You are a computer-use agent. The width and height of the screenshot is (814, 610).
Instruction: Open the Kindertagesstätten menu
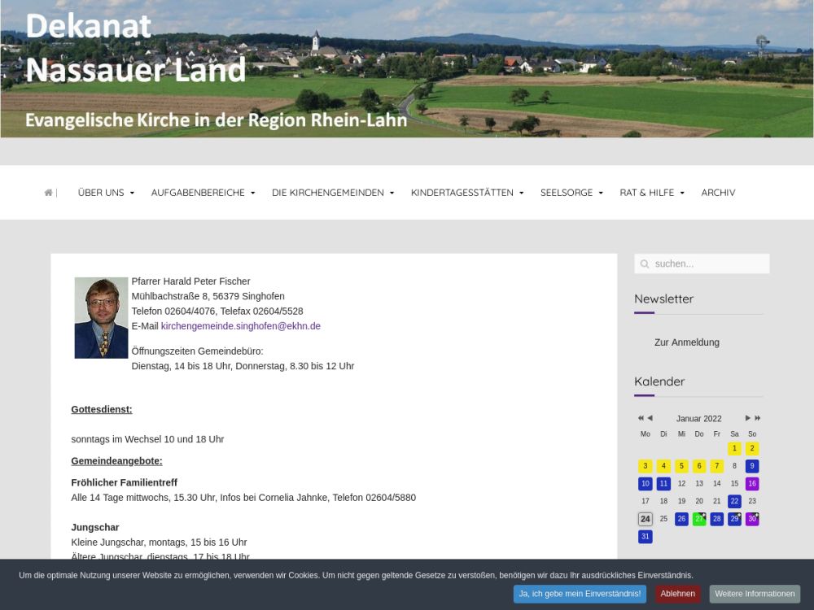pos(467,193)
